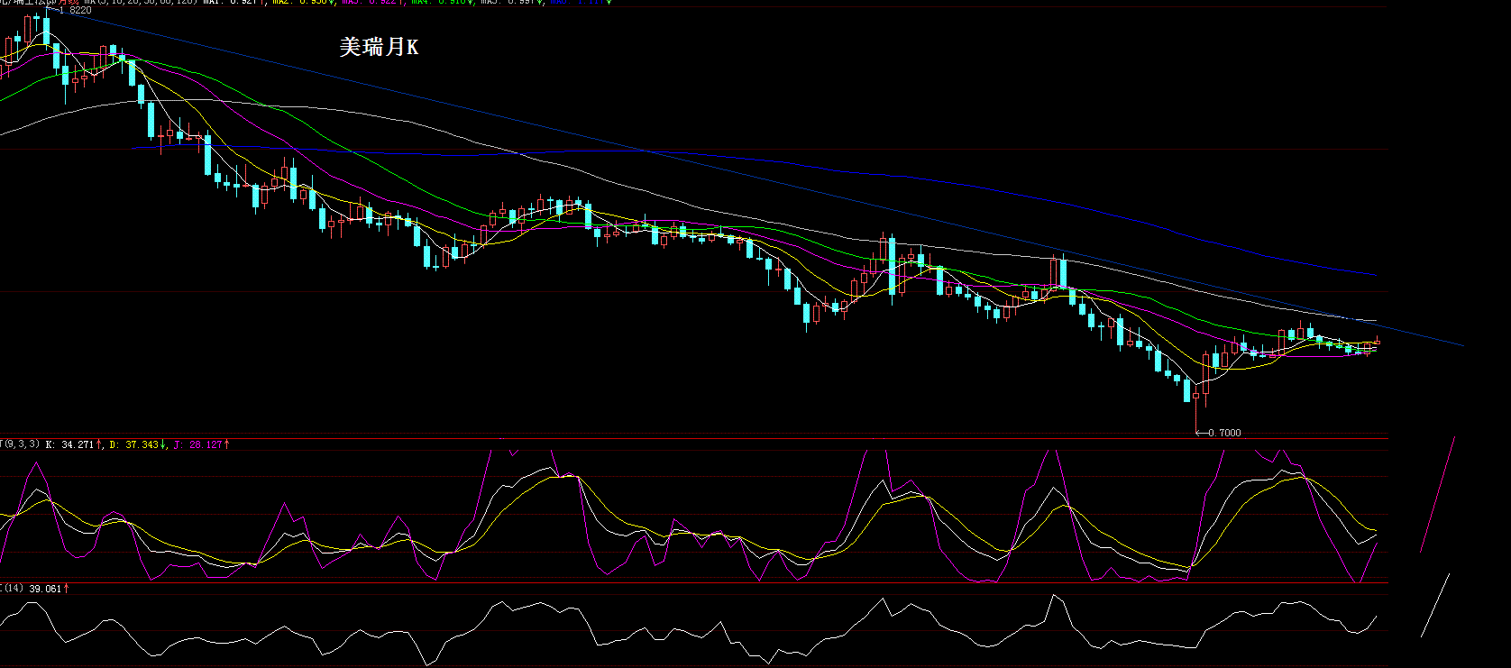Click the magenta J: 28.127 value
This screenshot has height=668, width=1511.
tap(201, 444)
